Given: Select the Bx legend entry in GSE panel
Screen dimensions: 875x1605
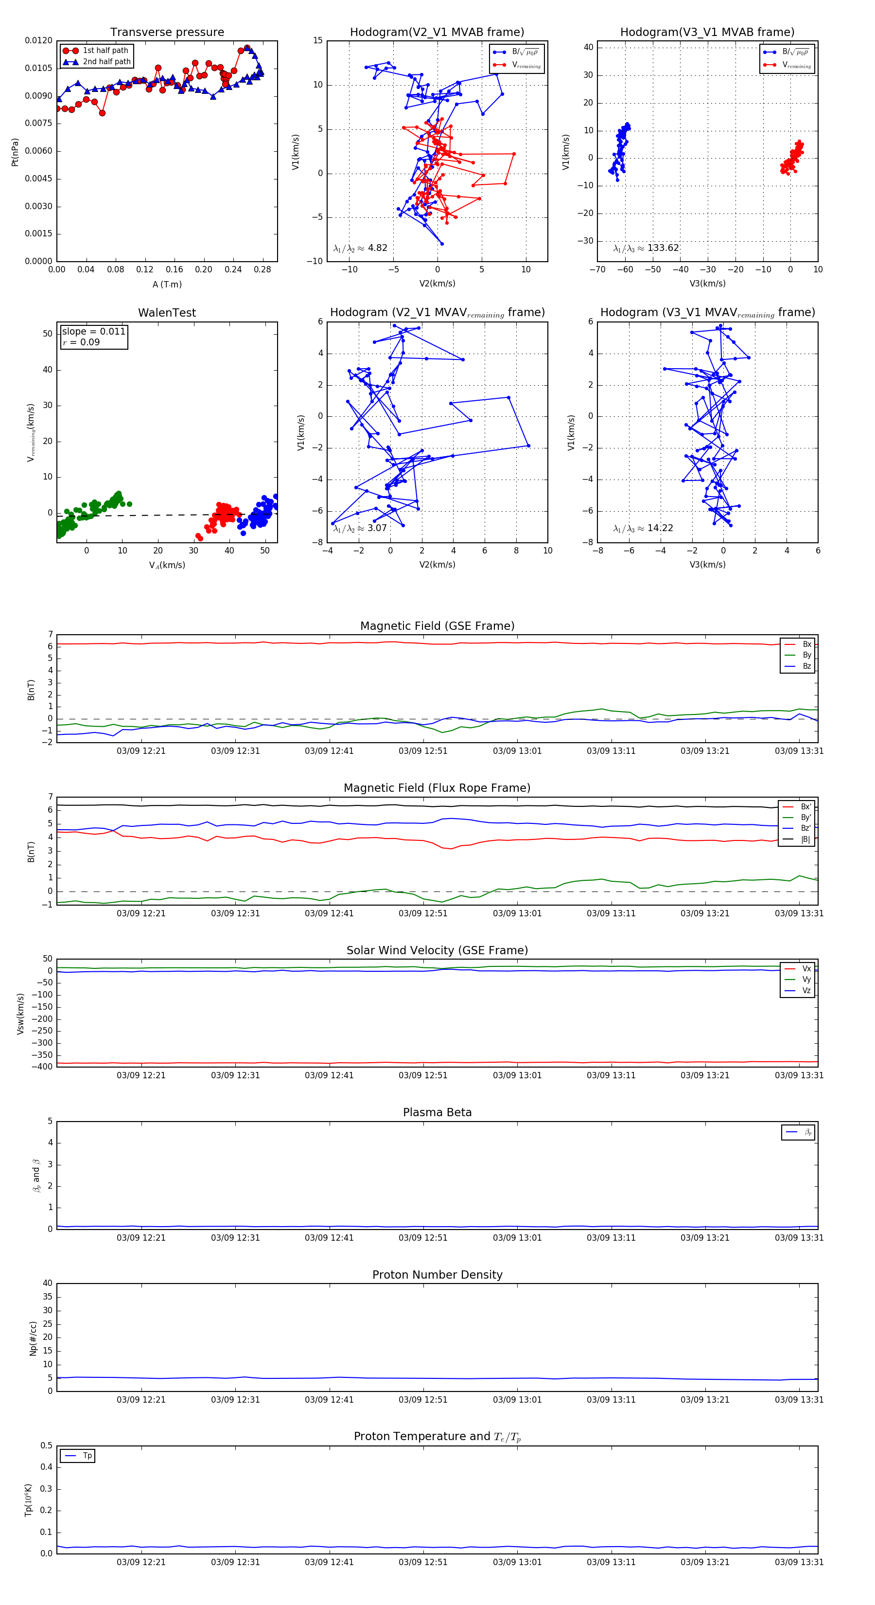Looking at the screenshot, I should 798,644.
